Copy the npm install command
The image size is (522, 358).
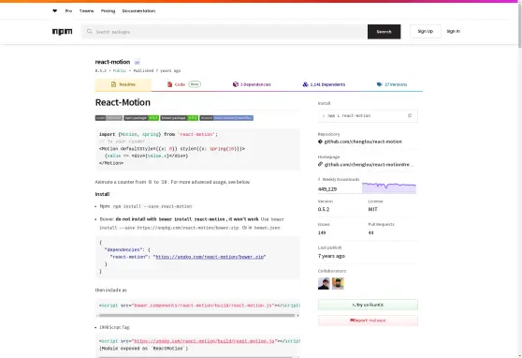[410, 116]
